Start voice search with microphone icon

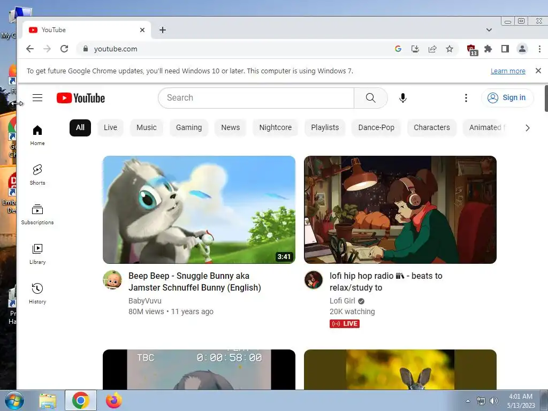tap(402, 98)
